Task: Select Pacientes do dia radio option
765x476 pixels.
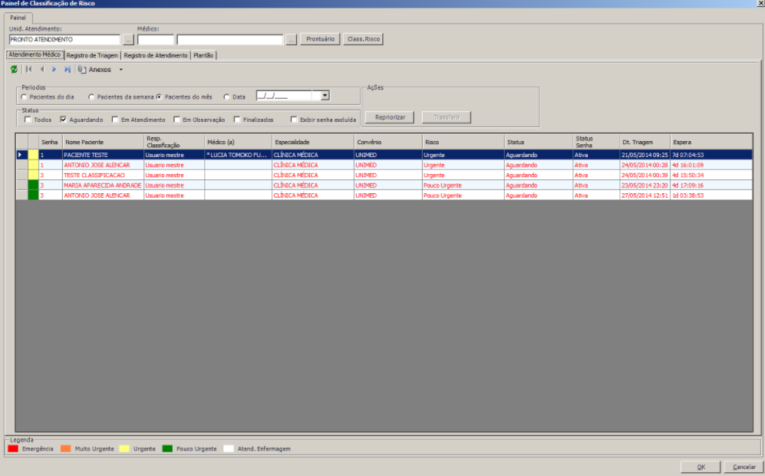Action: (x=24, y=97)
